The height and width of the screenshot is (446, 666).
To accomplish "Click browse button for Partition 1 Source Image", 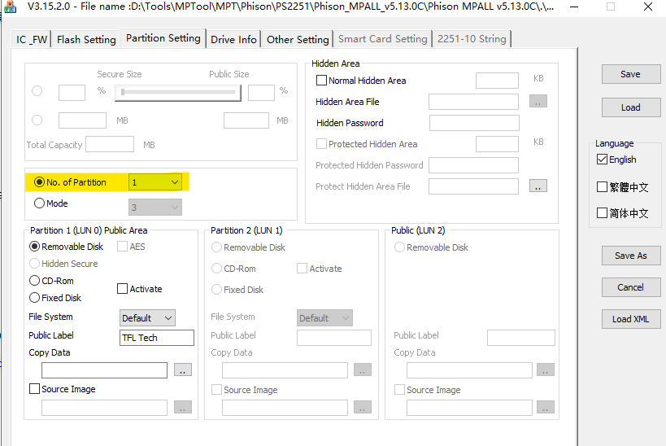I will 182,407.
